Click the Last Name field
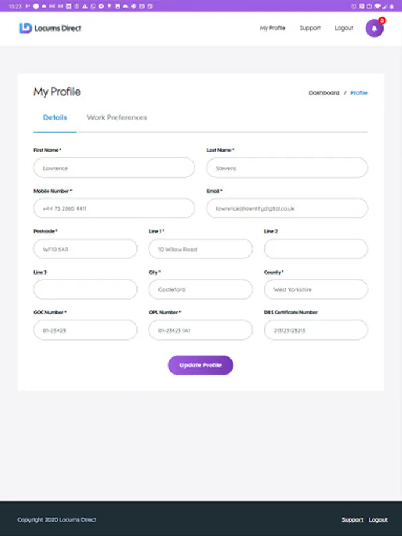This screenshot has height=536, width=402. click(287, 168)
